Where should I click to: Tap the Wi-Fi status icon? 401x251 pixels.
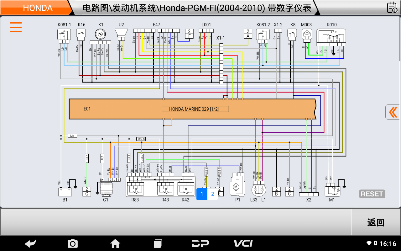pos(369,243)
